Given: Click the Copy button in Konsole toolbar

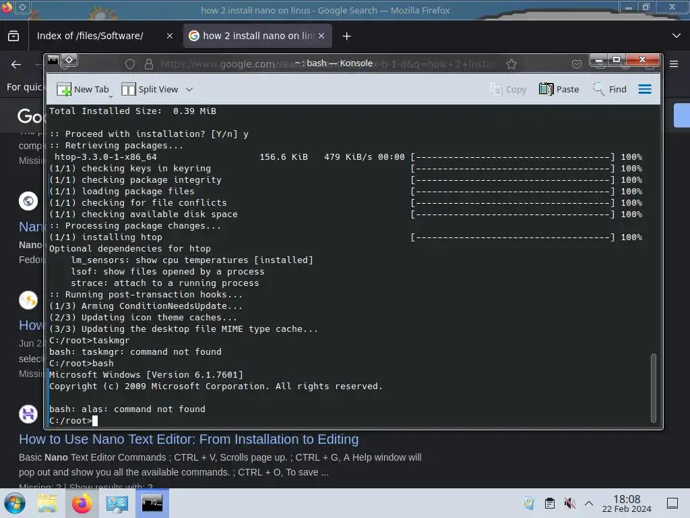Looking at the screenshot, I should coord(508,90).
